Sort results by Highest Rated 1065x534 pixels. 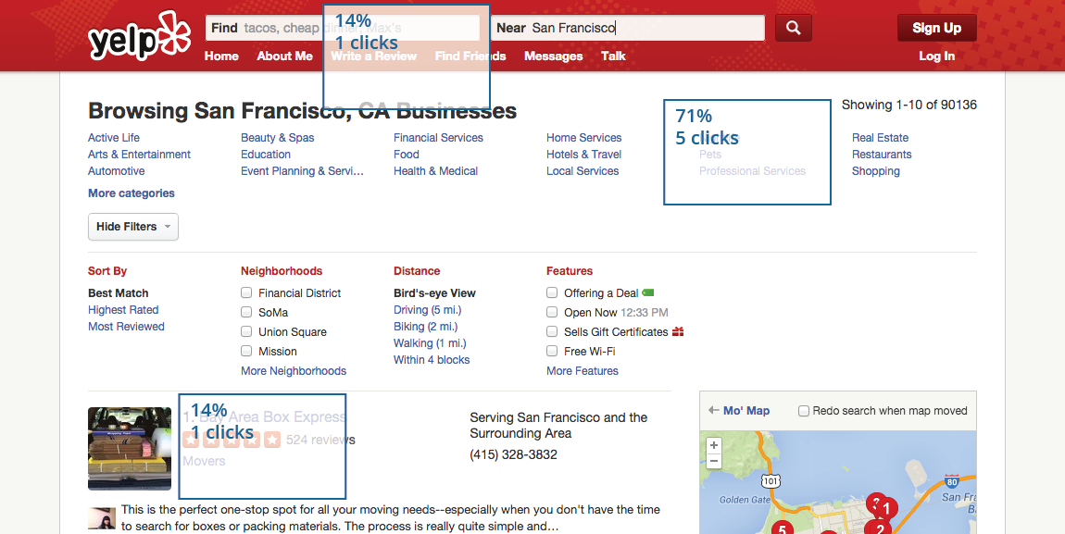point(123,310)
